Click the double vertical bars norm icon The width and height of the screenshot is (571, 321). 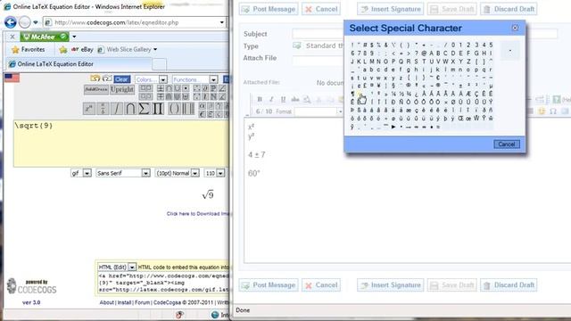tap(188, 109)
